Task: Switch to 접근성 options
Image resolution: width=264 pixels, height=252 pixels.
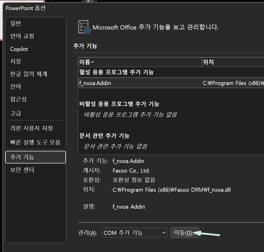Action: pos(18,99)
